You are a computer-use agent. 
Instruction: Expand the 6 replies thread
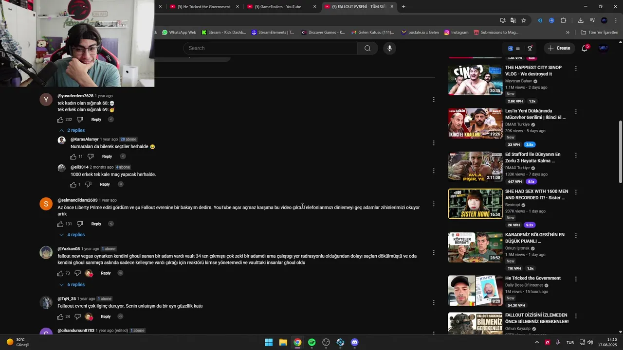[72, 285]
